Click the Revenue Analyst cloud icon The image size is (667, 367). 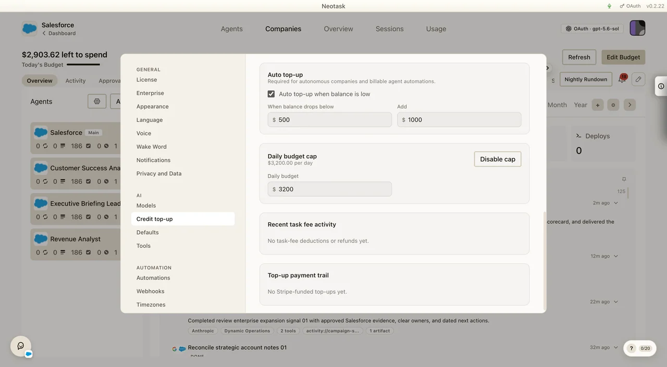point(41,238)
